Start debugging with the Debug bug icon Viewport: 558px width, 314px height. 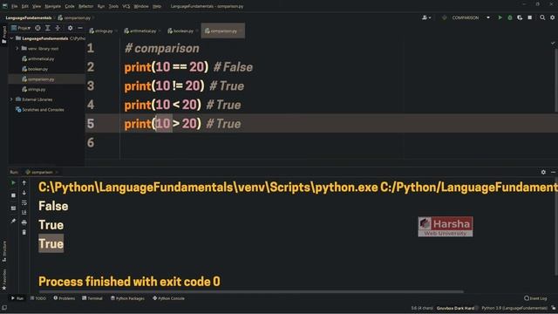[510, 17]
